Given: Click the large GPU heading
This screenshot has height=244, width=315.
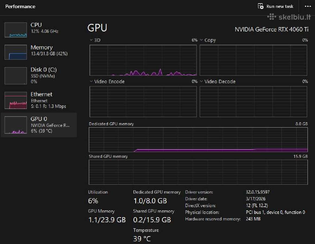Looking at the screenshot, I should click(x=97, y=28).
